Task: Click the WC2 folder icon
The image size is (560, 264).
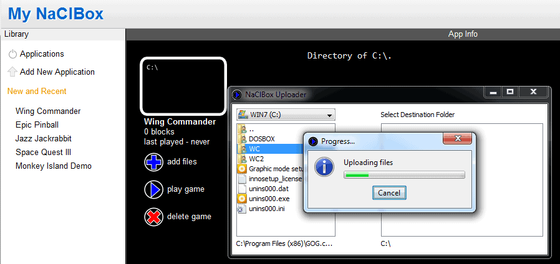Action: (x=242, y=159)
